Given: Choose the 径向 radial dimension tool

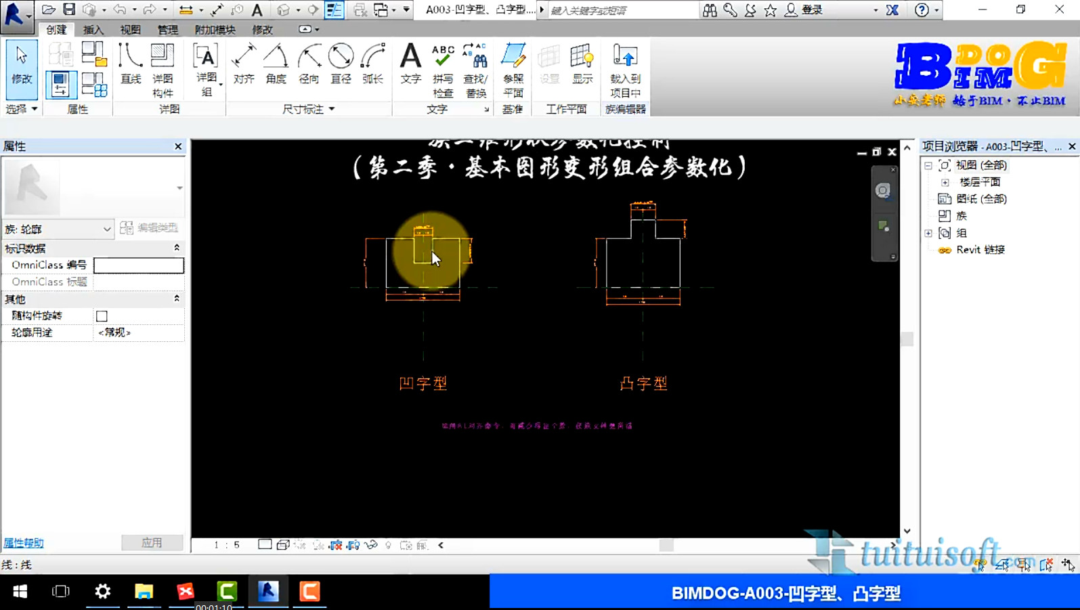Looking at the screenshot, I should click(x=309, y=64).
